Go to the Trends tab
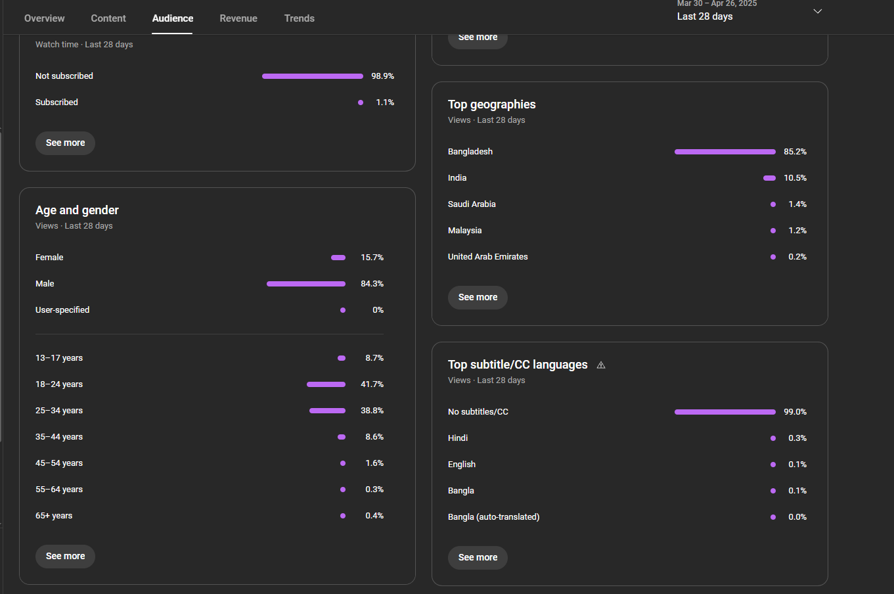Screen dimensions: 894x594 (x=300, y=18)
